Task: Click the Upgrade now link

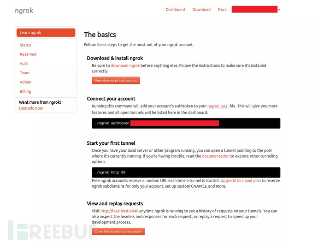Action: pos(31,108)
